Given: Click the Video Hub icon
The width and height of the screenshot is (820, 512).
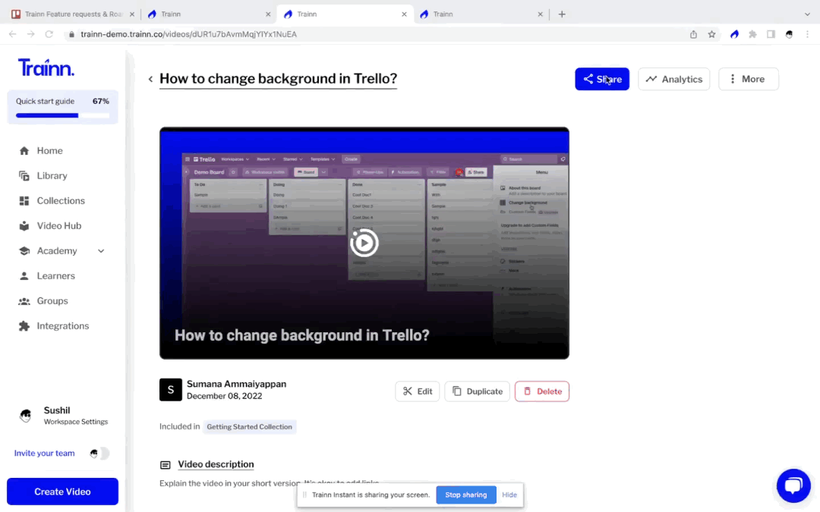Looking at the screenshot, I should click(24, 226).
